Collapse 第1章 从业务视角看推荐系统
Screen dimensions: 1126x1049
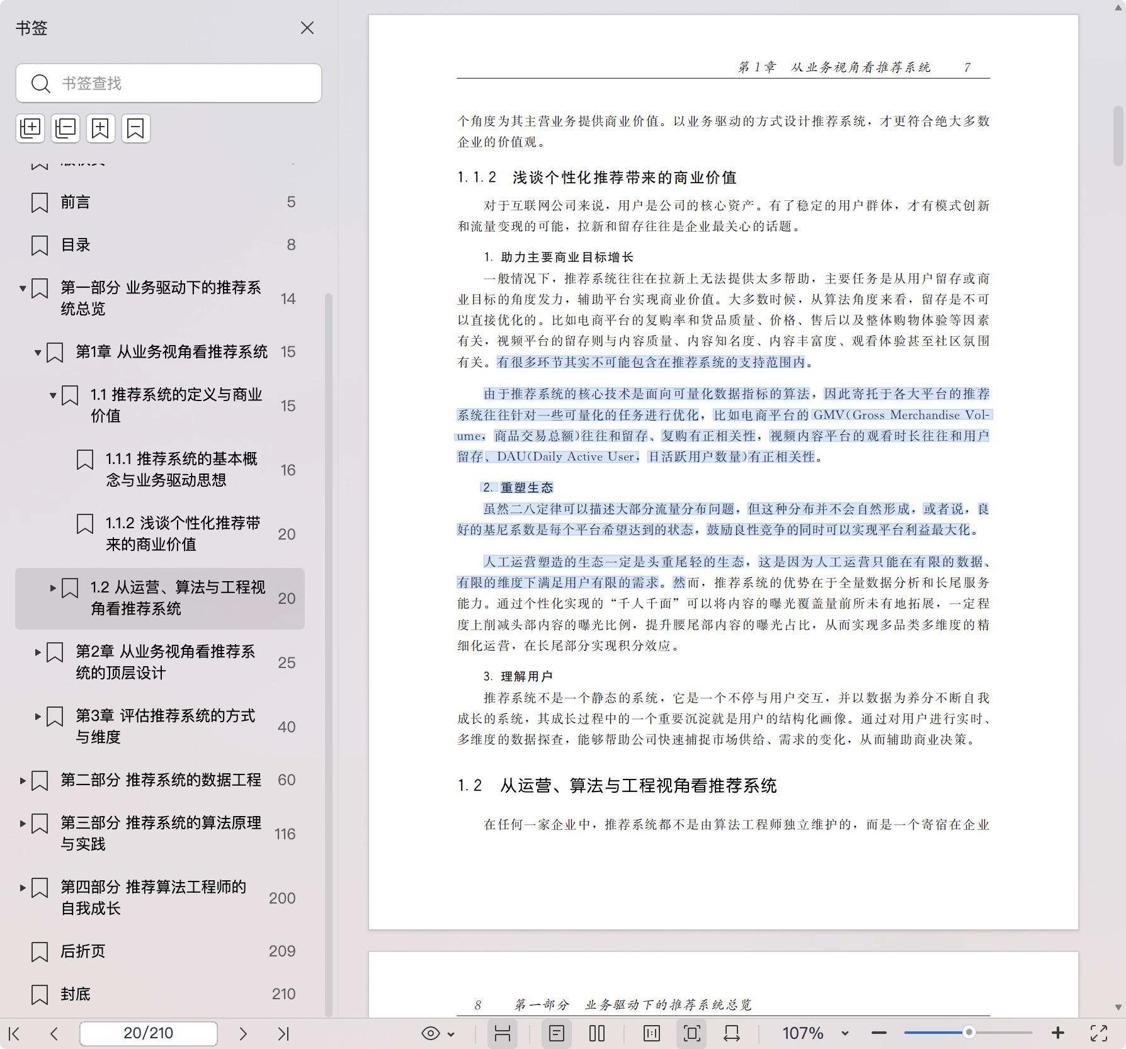click(38, 353)
